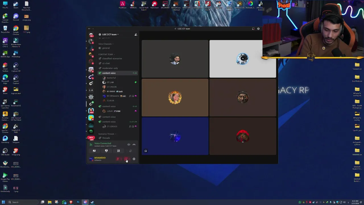Open the L-A server icon

[x=91, y=90]
